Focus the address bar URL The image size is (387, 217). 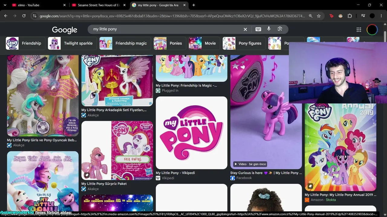tap(172, 16)
